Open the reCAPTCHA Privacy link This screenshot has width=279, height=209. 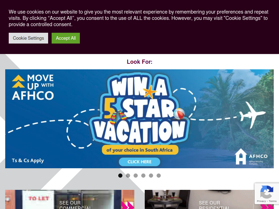[261, 201]
